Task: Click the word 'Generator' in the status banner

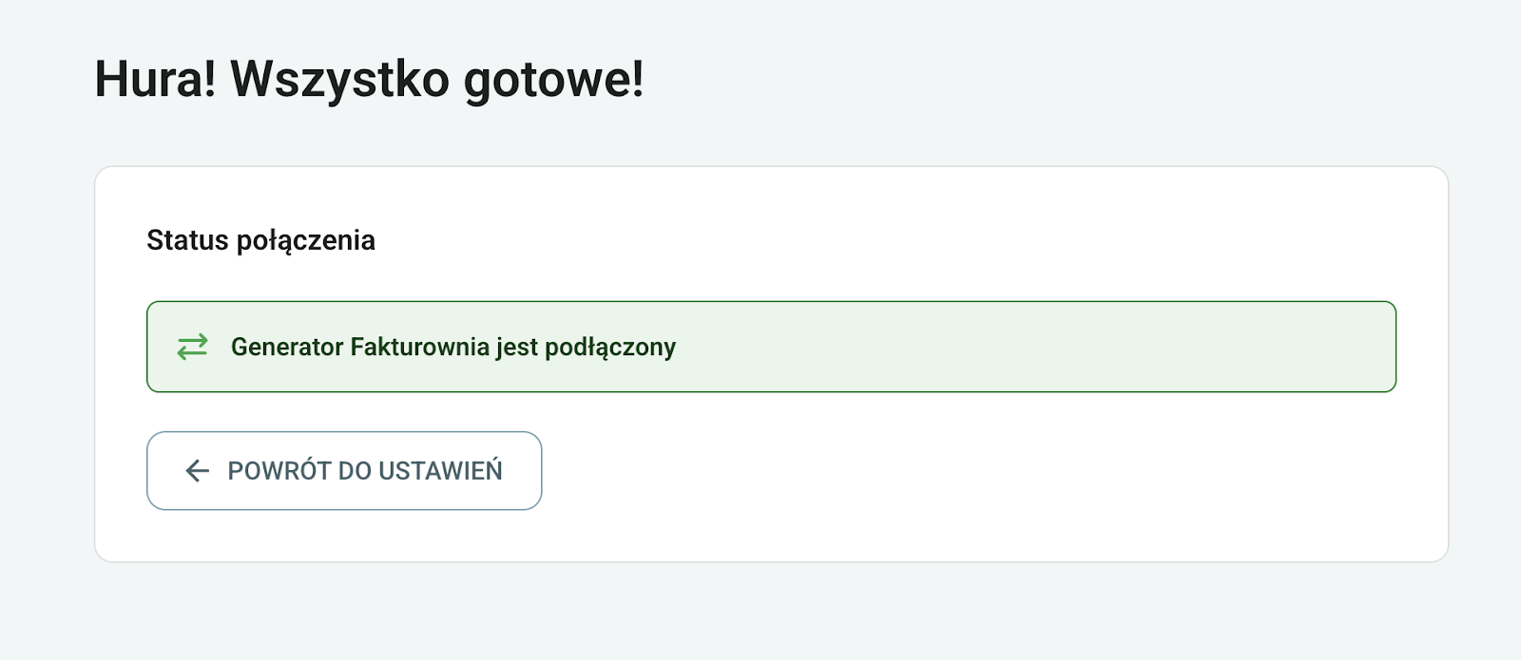Action: pyautogui.click(x=287, y=348)
